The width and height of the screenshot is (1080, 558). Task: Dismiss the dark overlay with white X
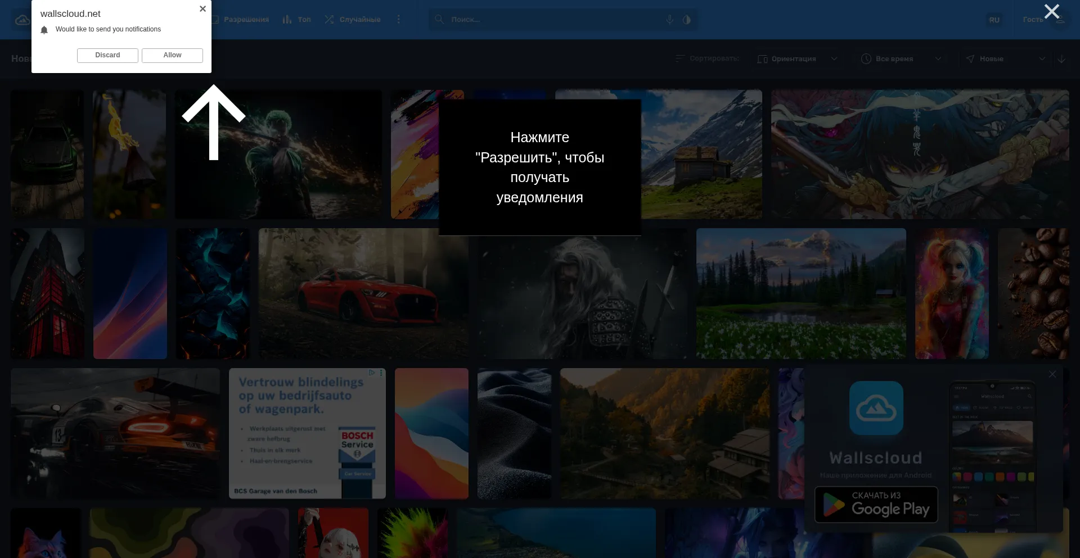coord(1051,11)
